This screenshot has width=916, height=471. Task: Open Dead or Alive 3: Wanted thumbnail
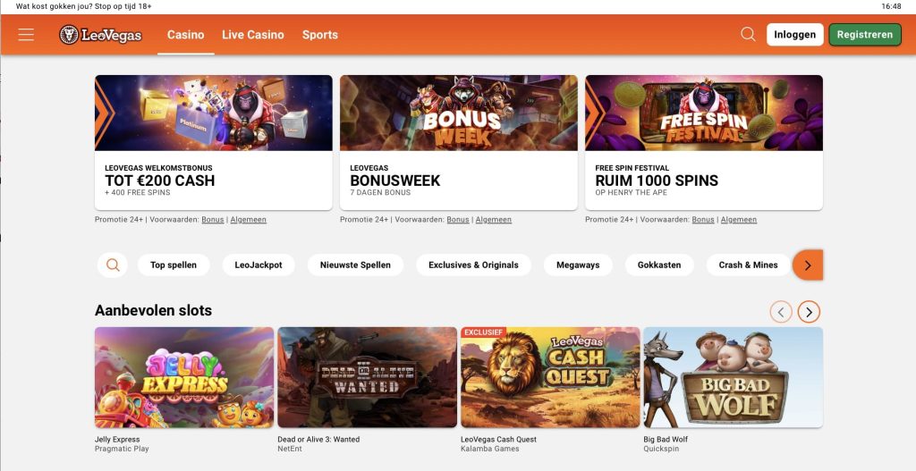(x=367, y=377)
